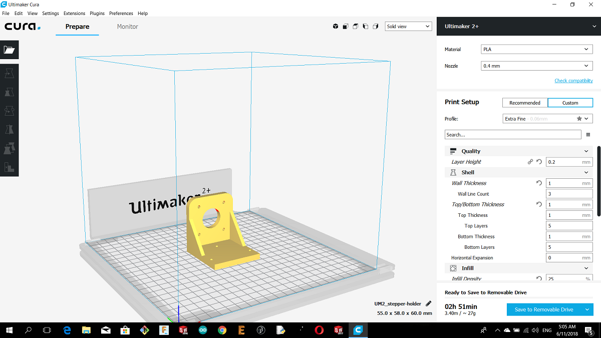This screenshot has height=338, width=601.
Task: Switch to the Monitor tab
Action: click(x=128, y=27)
